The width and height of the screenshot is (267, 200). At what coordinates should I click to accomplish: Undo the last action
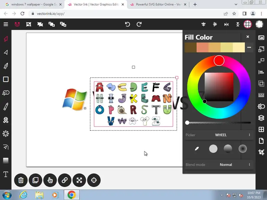click(127, 24)
